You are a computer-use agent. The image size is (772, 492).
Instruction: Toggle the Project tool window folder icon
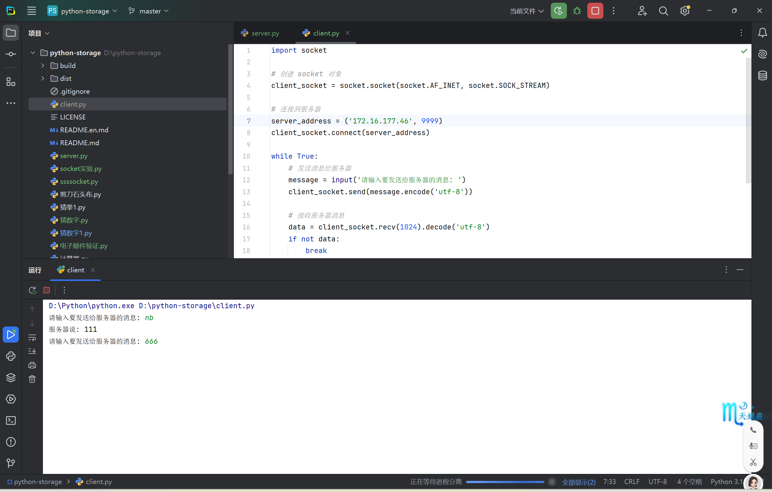11,33
